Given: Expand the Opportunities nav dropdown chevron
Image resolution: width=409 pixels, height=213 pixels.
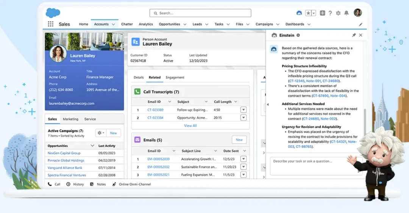Looking at the screenshot, I should pos(184,24).
